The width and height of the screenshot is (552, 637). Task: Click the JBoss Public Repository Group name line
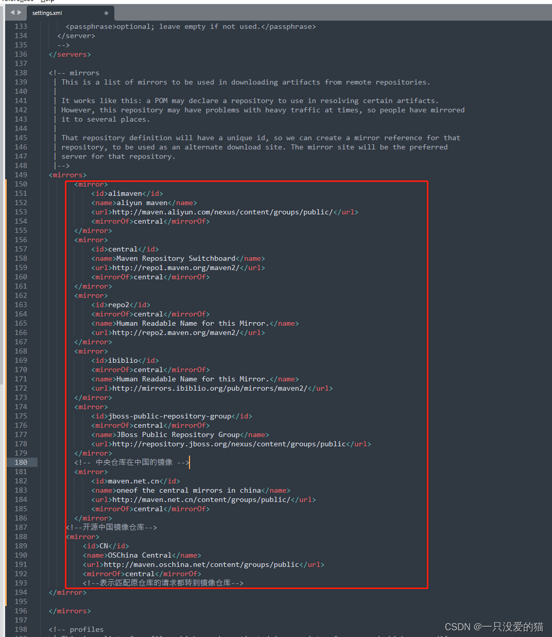[180, 434]
